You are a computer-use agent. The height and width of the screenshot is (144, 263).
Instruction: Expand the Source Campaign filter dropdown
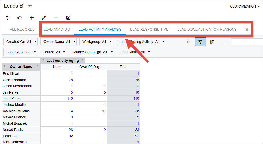click(x=92, y=52)
